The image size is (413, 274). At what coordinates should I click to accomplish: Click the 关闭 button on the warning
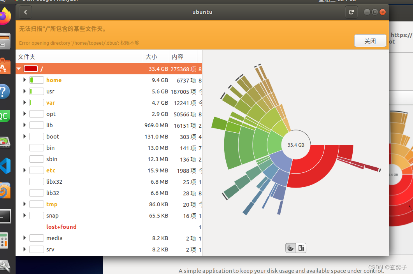pos(370,41)
